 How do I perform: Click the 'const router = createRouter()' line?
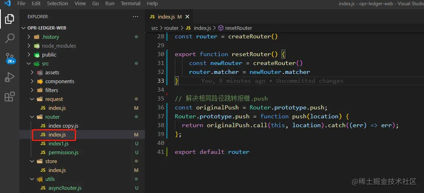point(226,37)
